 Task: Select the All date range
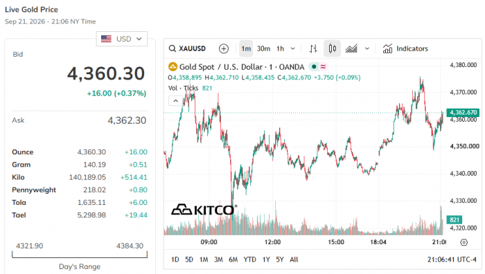click(294, 259)
